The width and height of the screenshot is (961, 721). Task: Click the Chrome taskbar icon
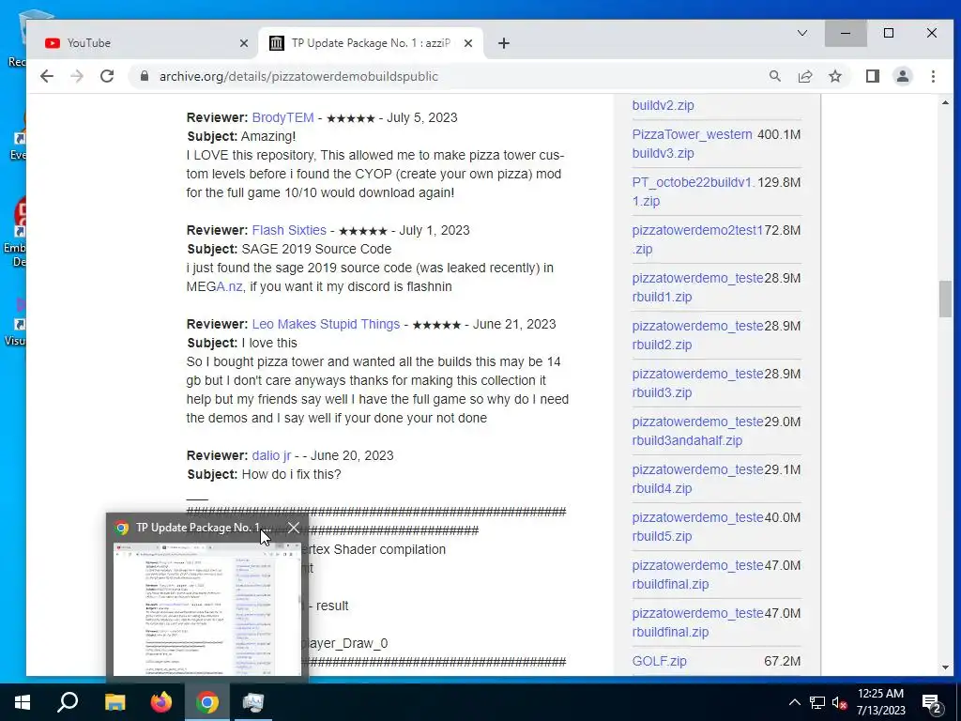coord(207,702)
